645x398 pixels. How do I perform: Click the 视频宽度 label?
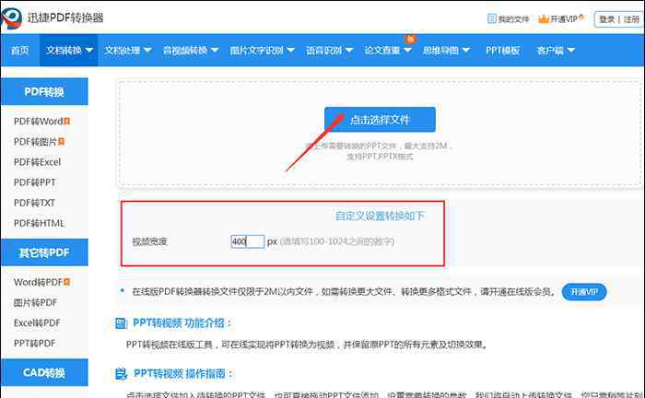149,241
